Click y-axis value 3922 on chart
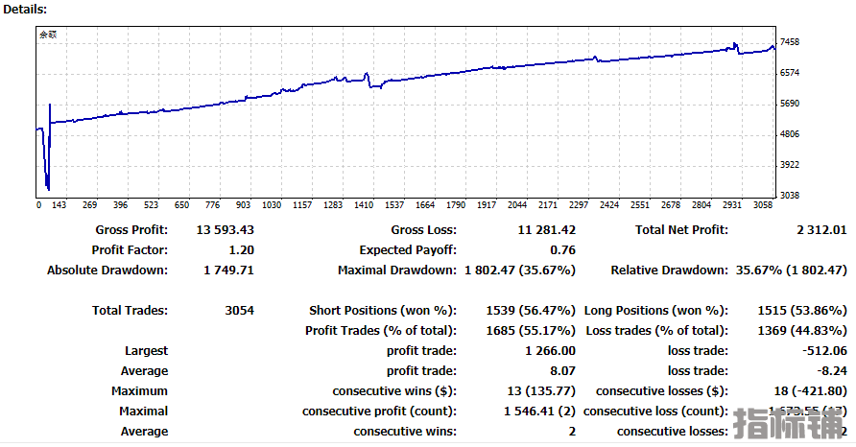Screen dimensions: 856x447 coord(790,165)
